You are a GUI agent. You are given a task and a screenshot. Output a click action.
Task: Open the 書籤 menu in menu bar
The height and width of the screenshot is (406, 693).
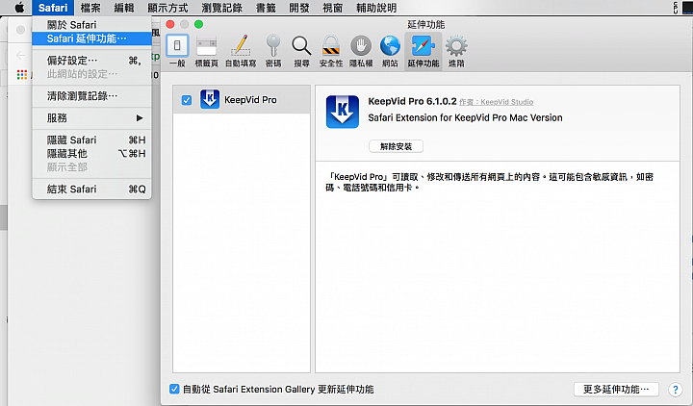(266, 8)
